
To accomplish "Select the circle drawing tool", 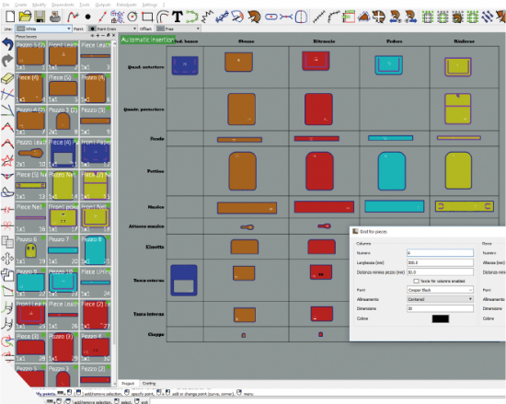I will click(132, 17).
